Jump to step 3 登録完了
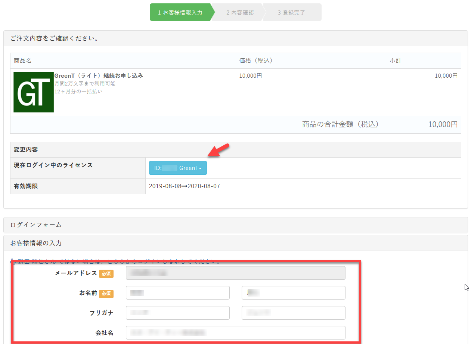This screenshot has width=471, height=344. [291, 12]
